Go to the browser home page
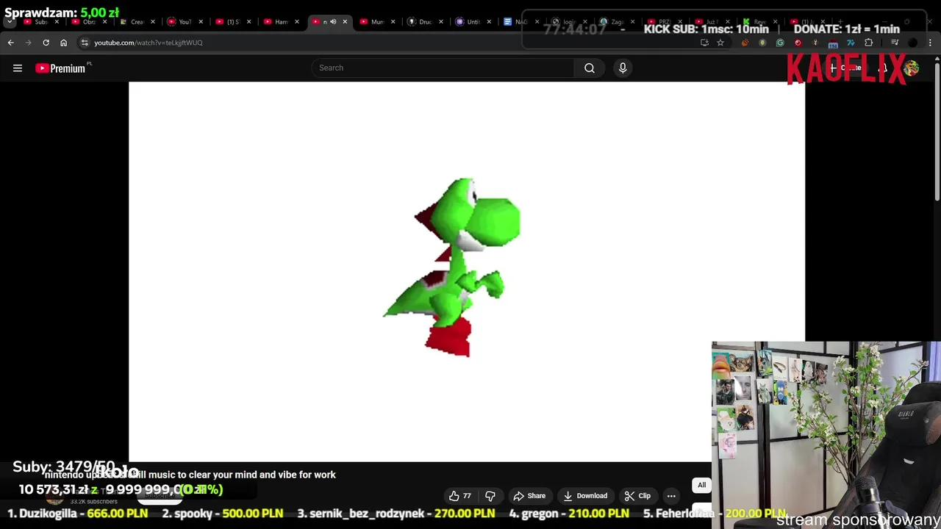 (x=63, y=43)
